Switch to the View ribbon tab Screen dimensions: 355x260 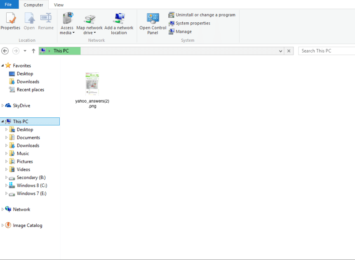pyautogui.click(x=59, y=5)
